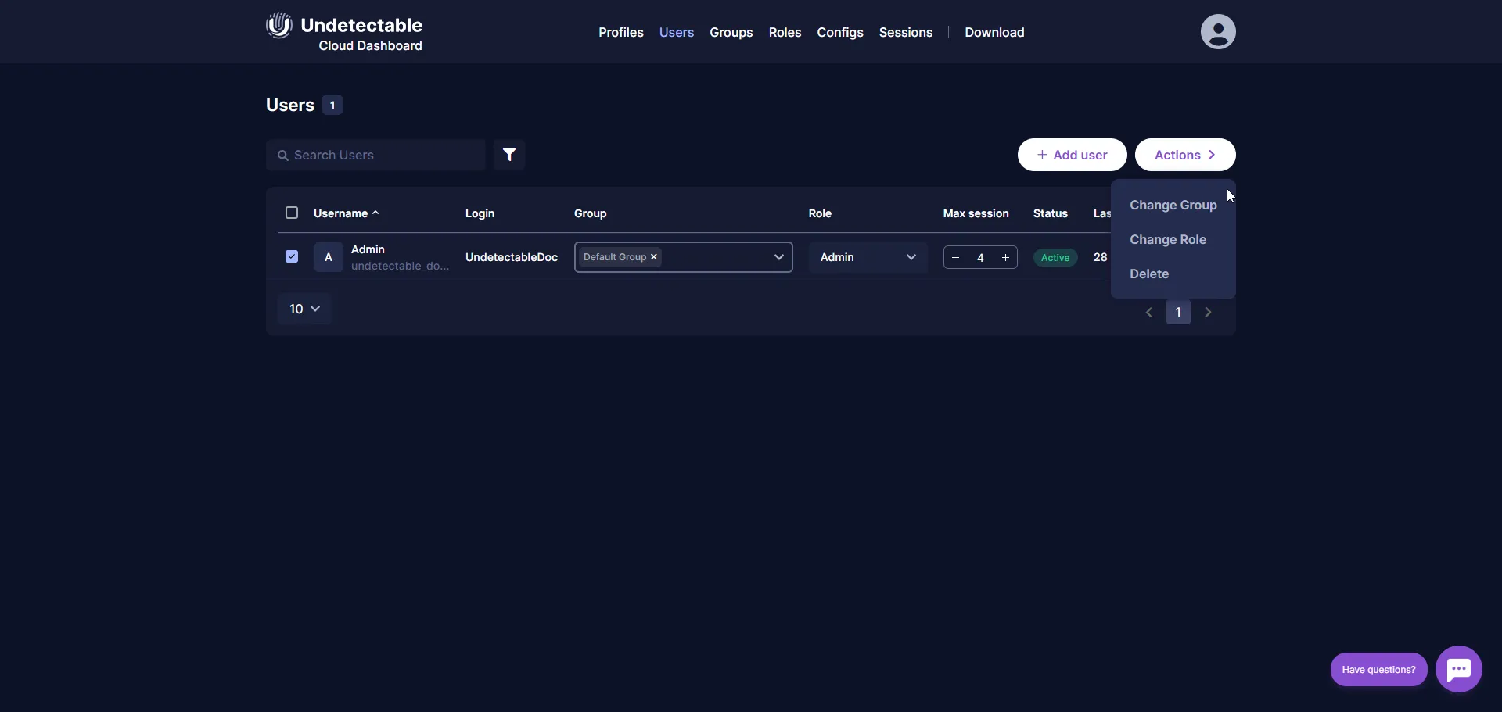Click the Group column header

pos(590,213)
